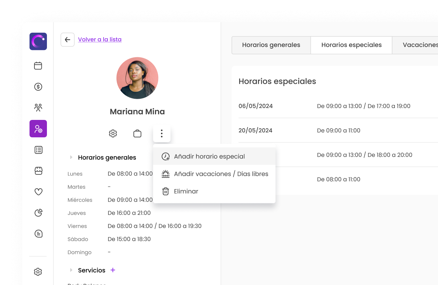Viewport: 438px width, 285px height.
Task: Click the briefcase icon under Mariana Mina
Action: pyautogui.click(x=137, y=133)
